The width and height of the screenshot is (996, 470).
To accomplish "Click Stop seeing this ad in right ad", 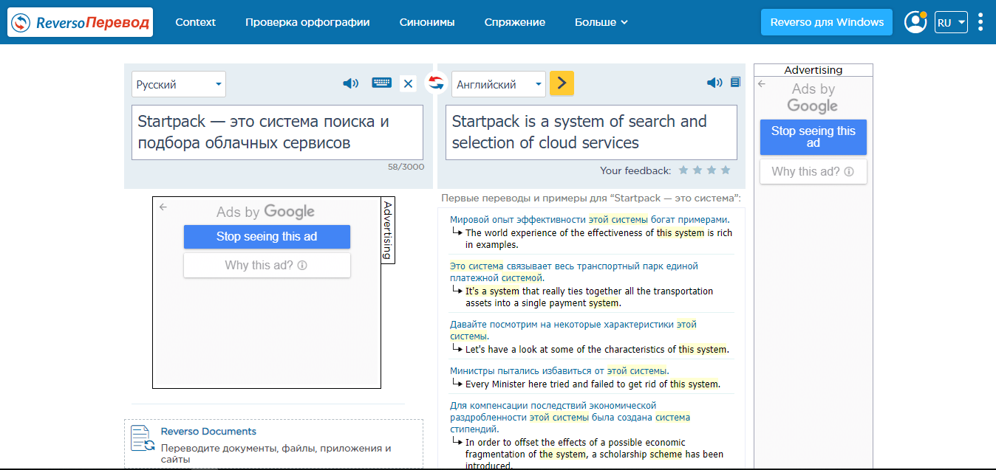I will [813, 137].
